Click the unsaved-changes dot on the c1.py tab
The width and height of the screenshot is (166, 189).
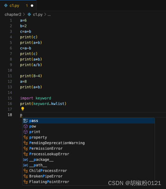32,6
